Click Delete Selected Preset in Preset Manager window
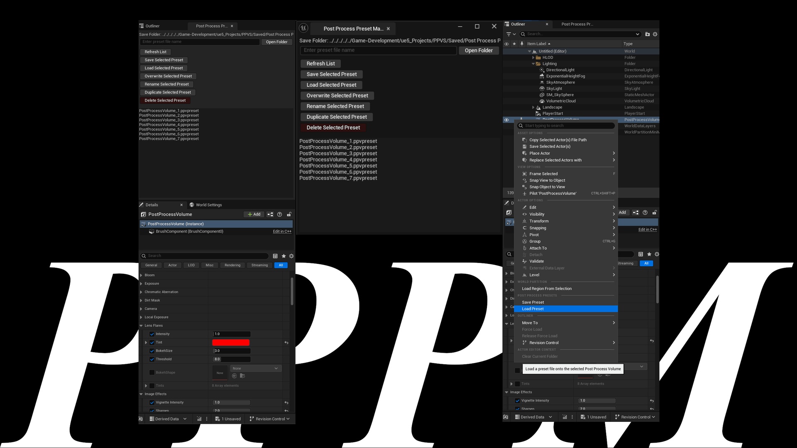This screenshot has width=797, height=448. pos(333,128)
